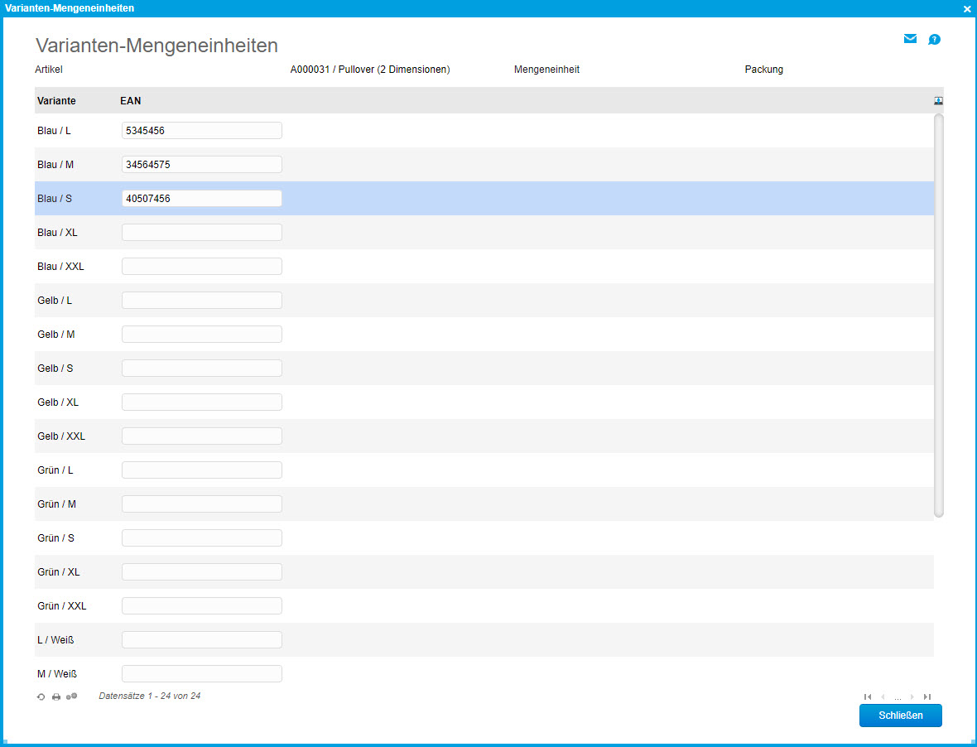
Task: Focus the EAN input for Blau / XL
Action: (x=201, y=233)
